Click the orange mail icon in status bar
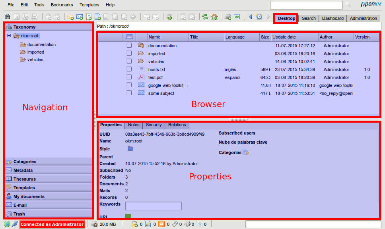This screenshot has height=229, width=385. (161, 224)
